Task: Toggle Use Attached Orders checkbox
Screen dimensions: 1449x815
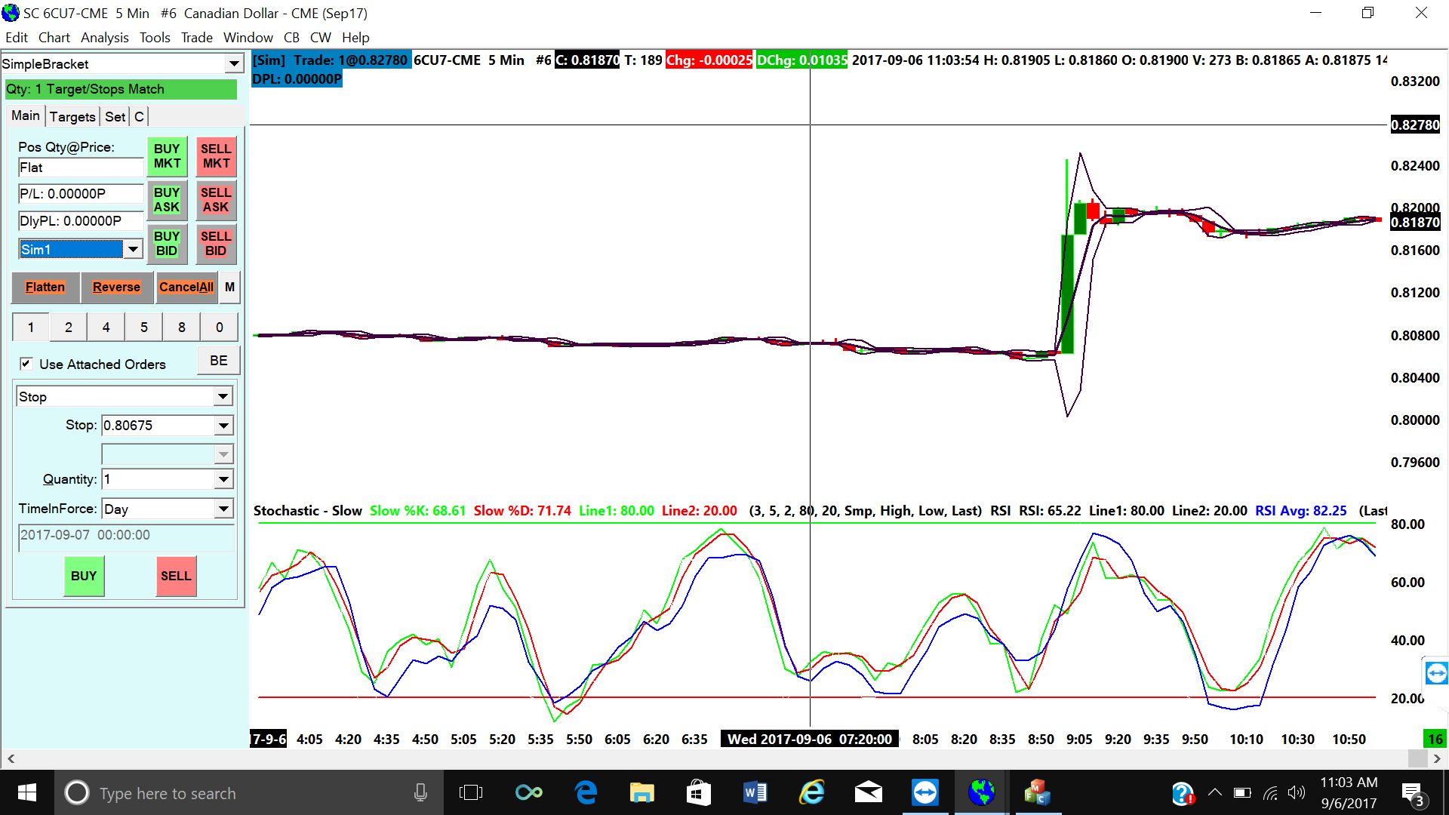Action: coord(26,364)
